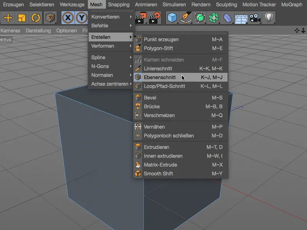Image resolution: width=307 pixels, height=230 pixels.
Task: Choose Innen extrudieren
Action: [x=180, y=156]
